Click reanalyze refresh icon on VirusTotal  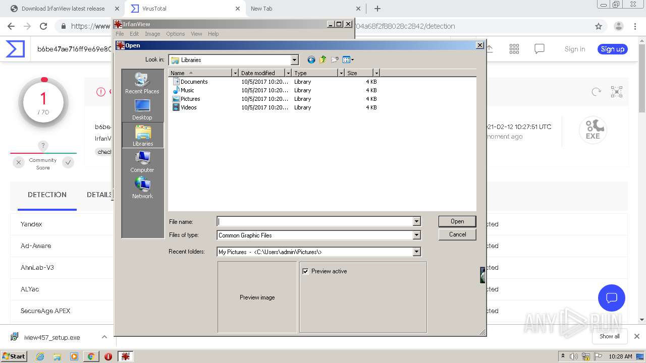597,92
